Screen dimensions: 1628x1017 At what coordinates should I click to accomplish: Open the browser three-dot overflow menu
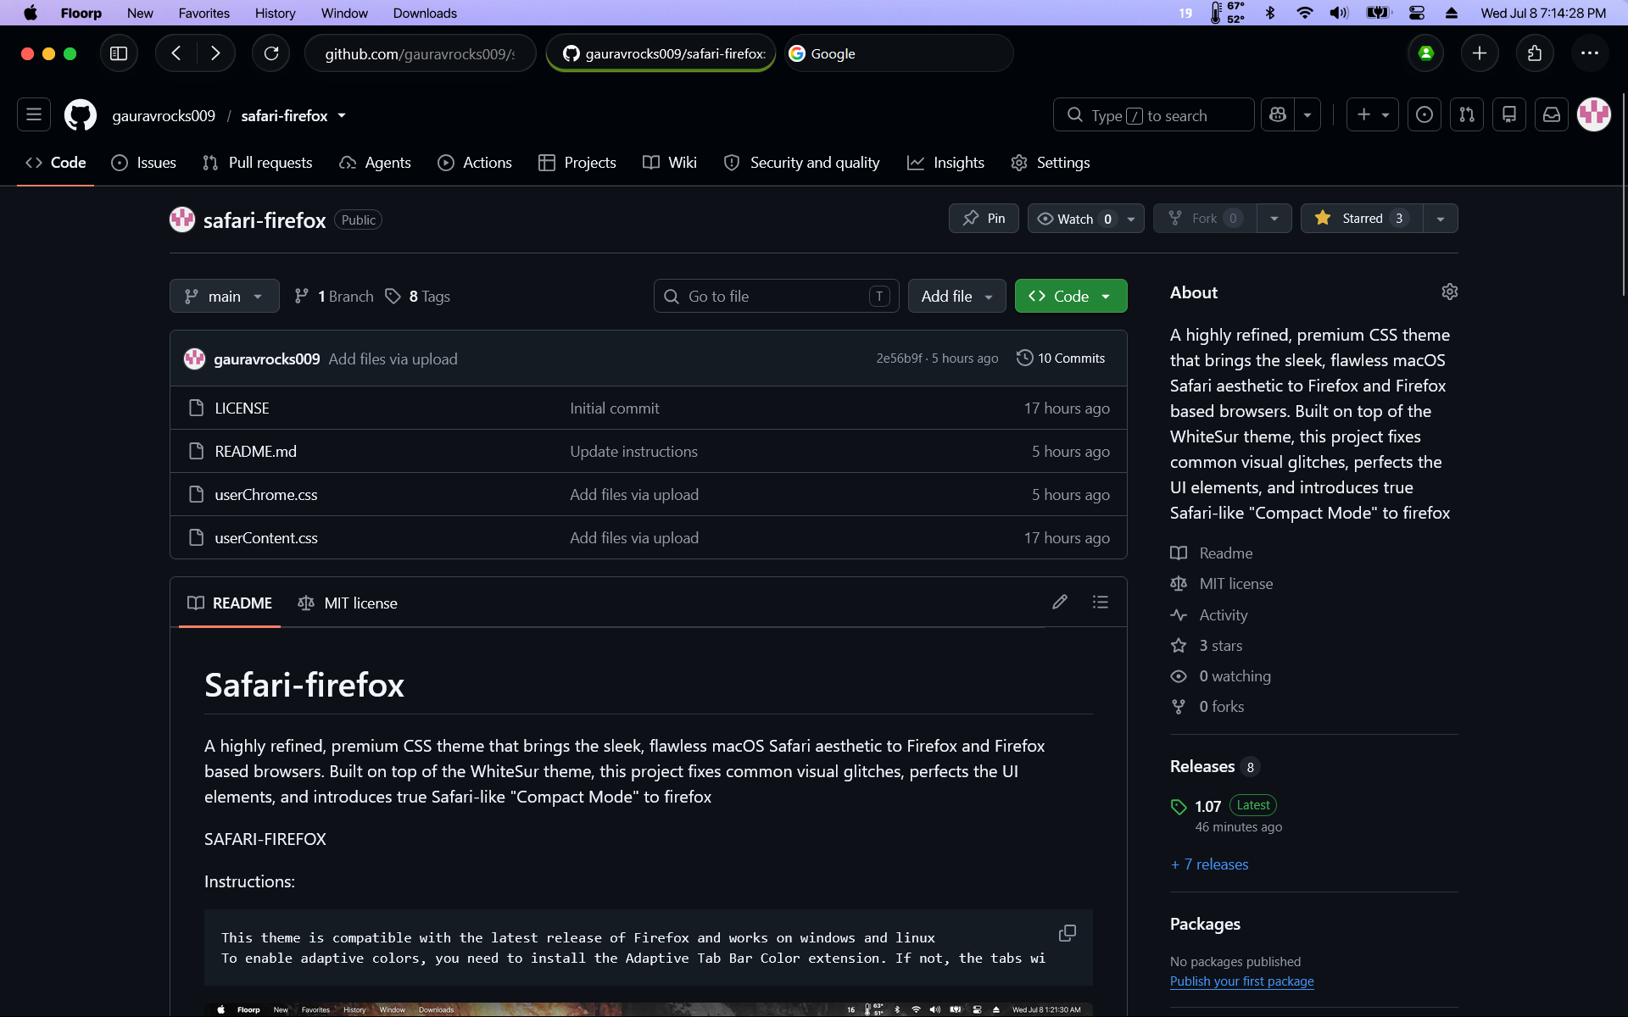pyautogui.click(x=1590, y=53)
